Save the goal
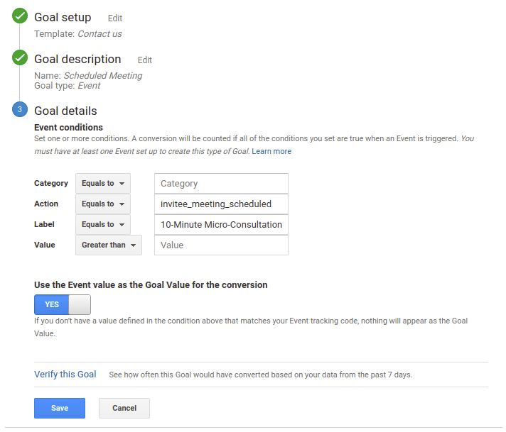Image resolution: width=506 pixels, height=432 pixels. click(60, 408)
